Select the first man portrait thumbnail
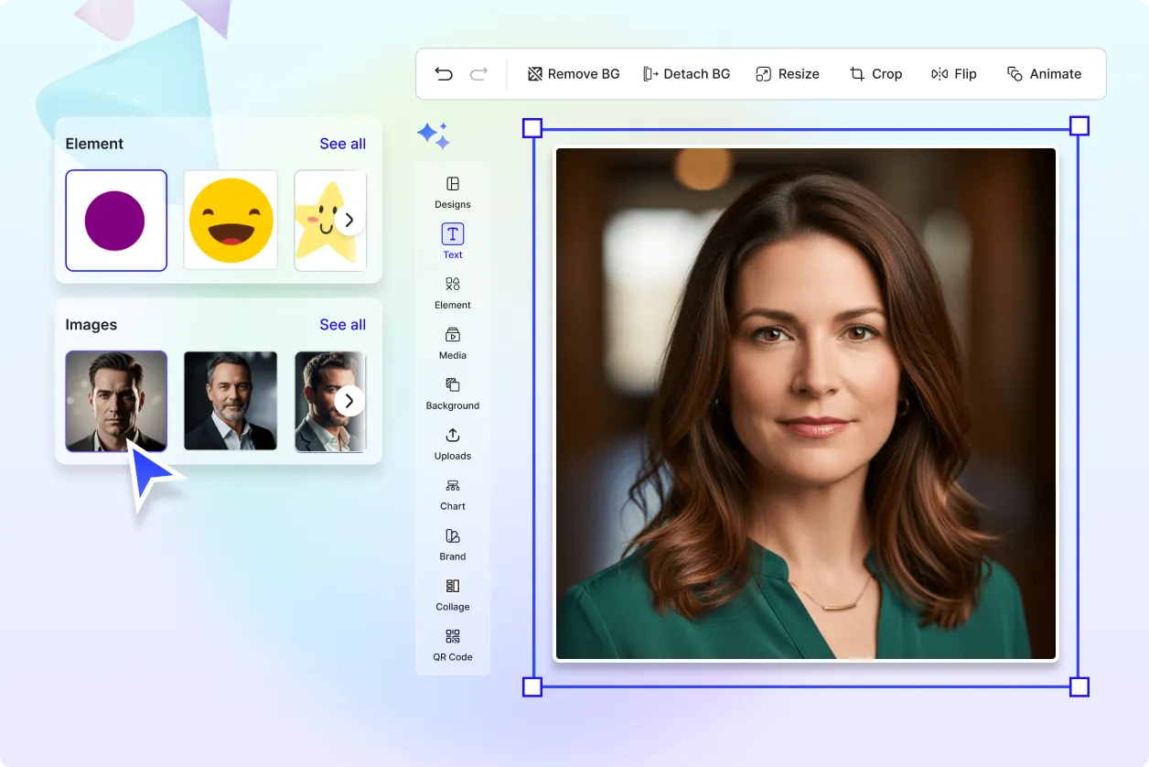The width and height of the screenshot is (1149, 767). (116, 401)
